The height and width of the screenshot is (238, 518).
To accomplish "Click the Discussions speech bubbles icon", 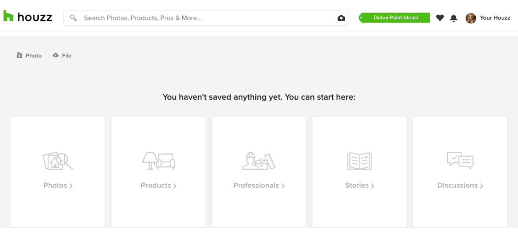I will click(460, 161).
